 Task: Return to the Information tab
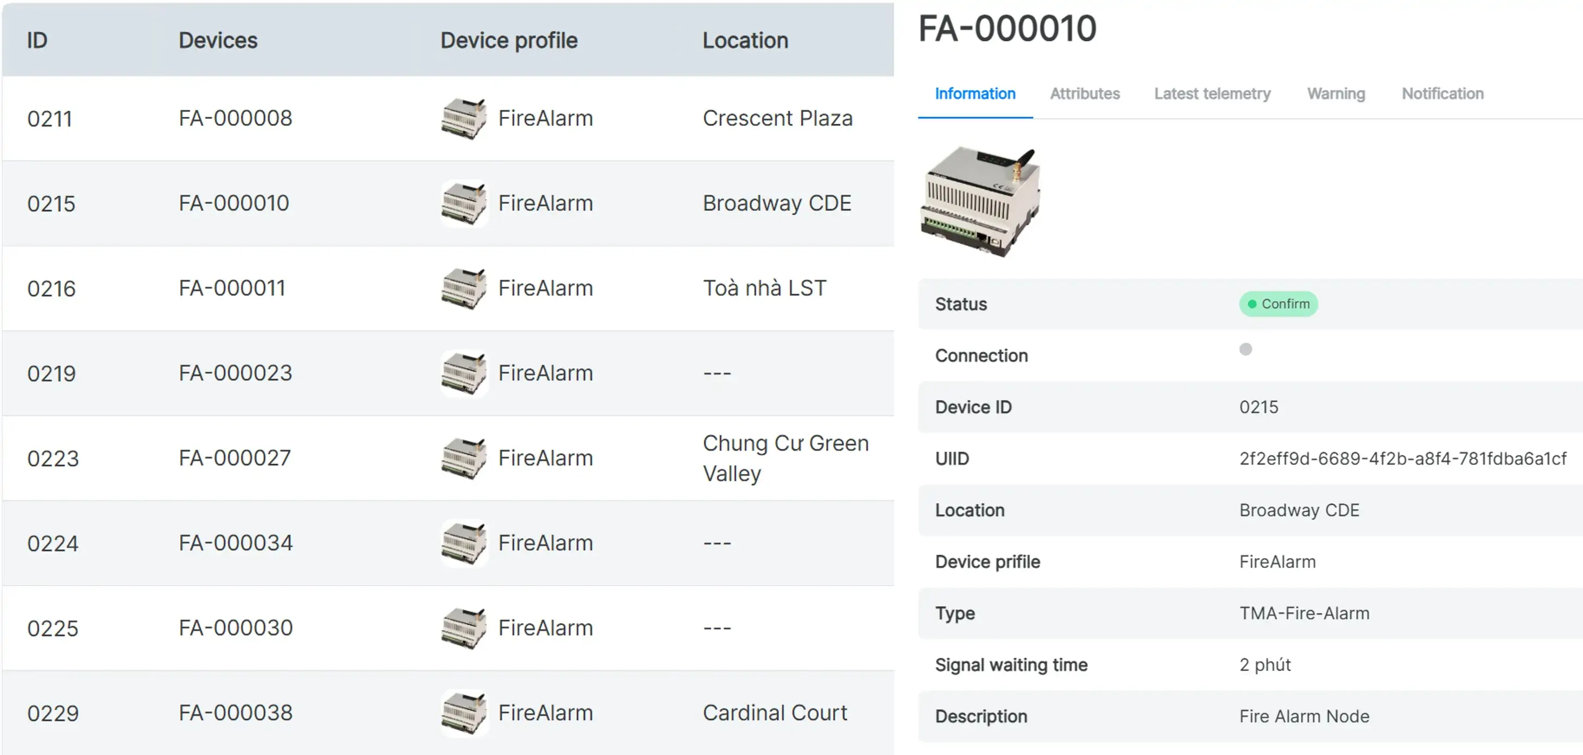pos(974,93)
